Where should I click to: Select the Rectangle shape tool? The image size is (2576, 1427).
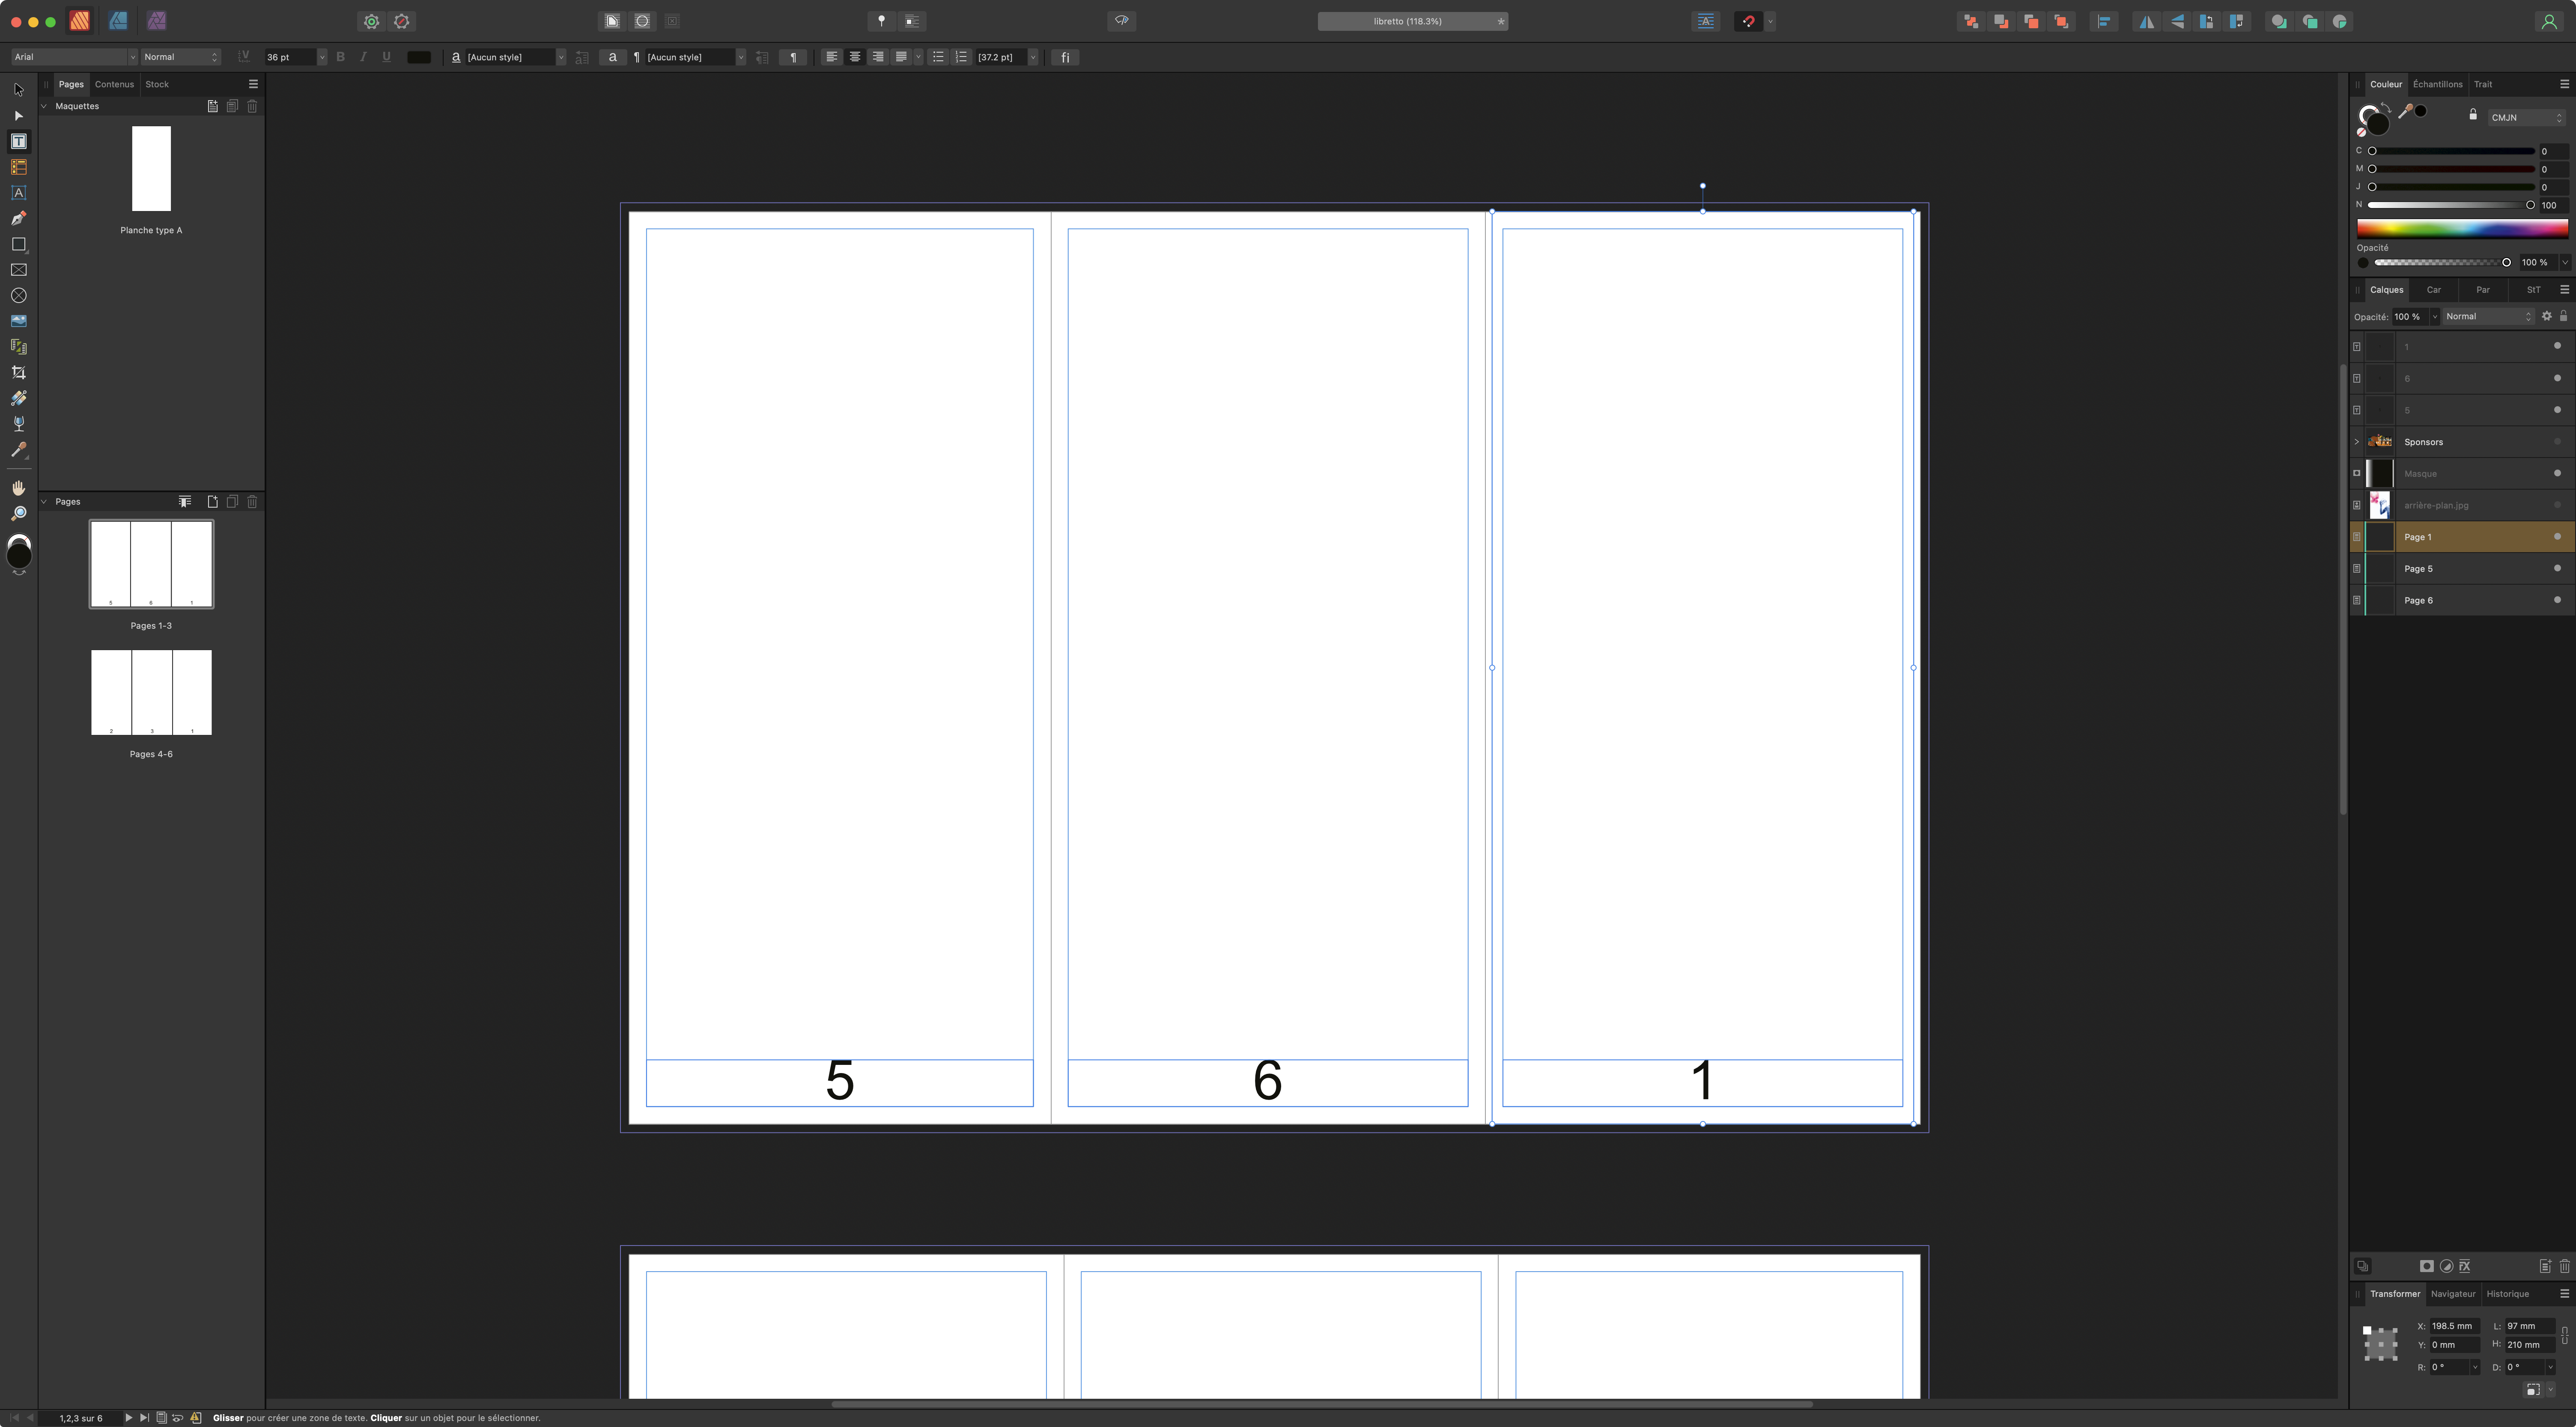(x=18, y=245)
